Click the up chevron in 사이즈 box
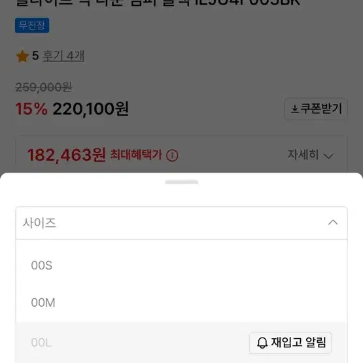 pos(333,222)
